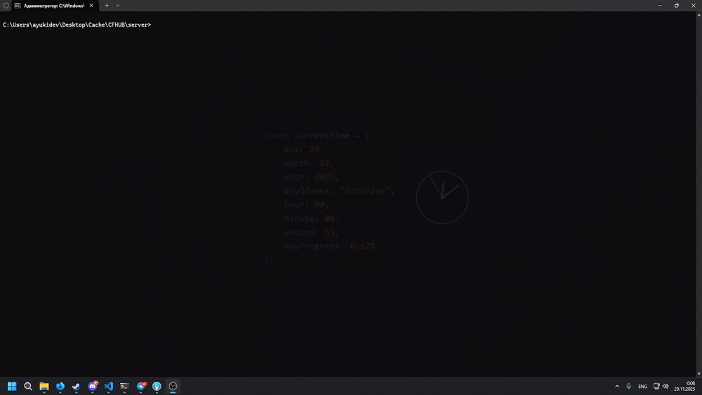
Task: Close the Администратор terminal tab
Action: coord(91,6)
